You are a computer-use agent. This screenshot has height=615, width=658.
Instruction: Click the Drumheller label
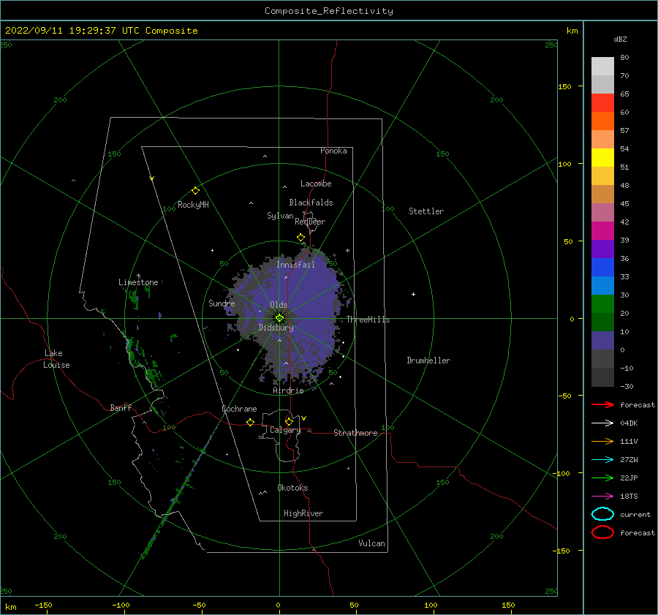(x=428, y=361)
